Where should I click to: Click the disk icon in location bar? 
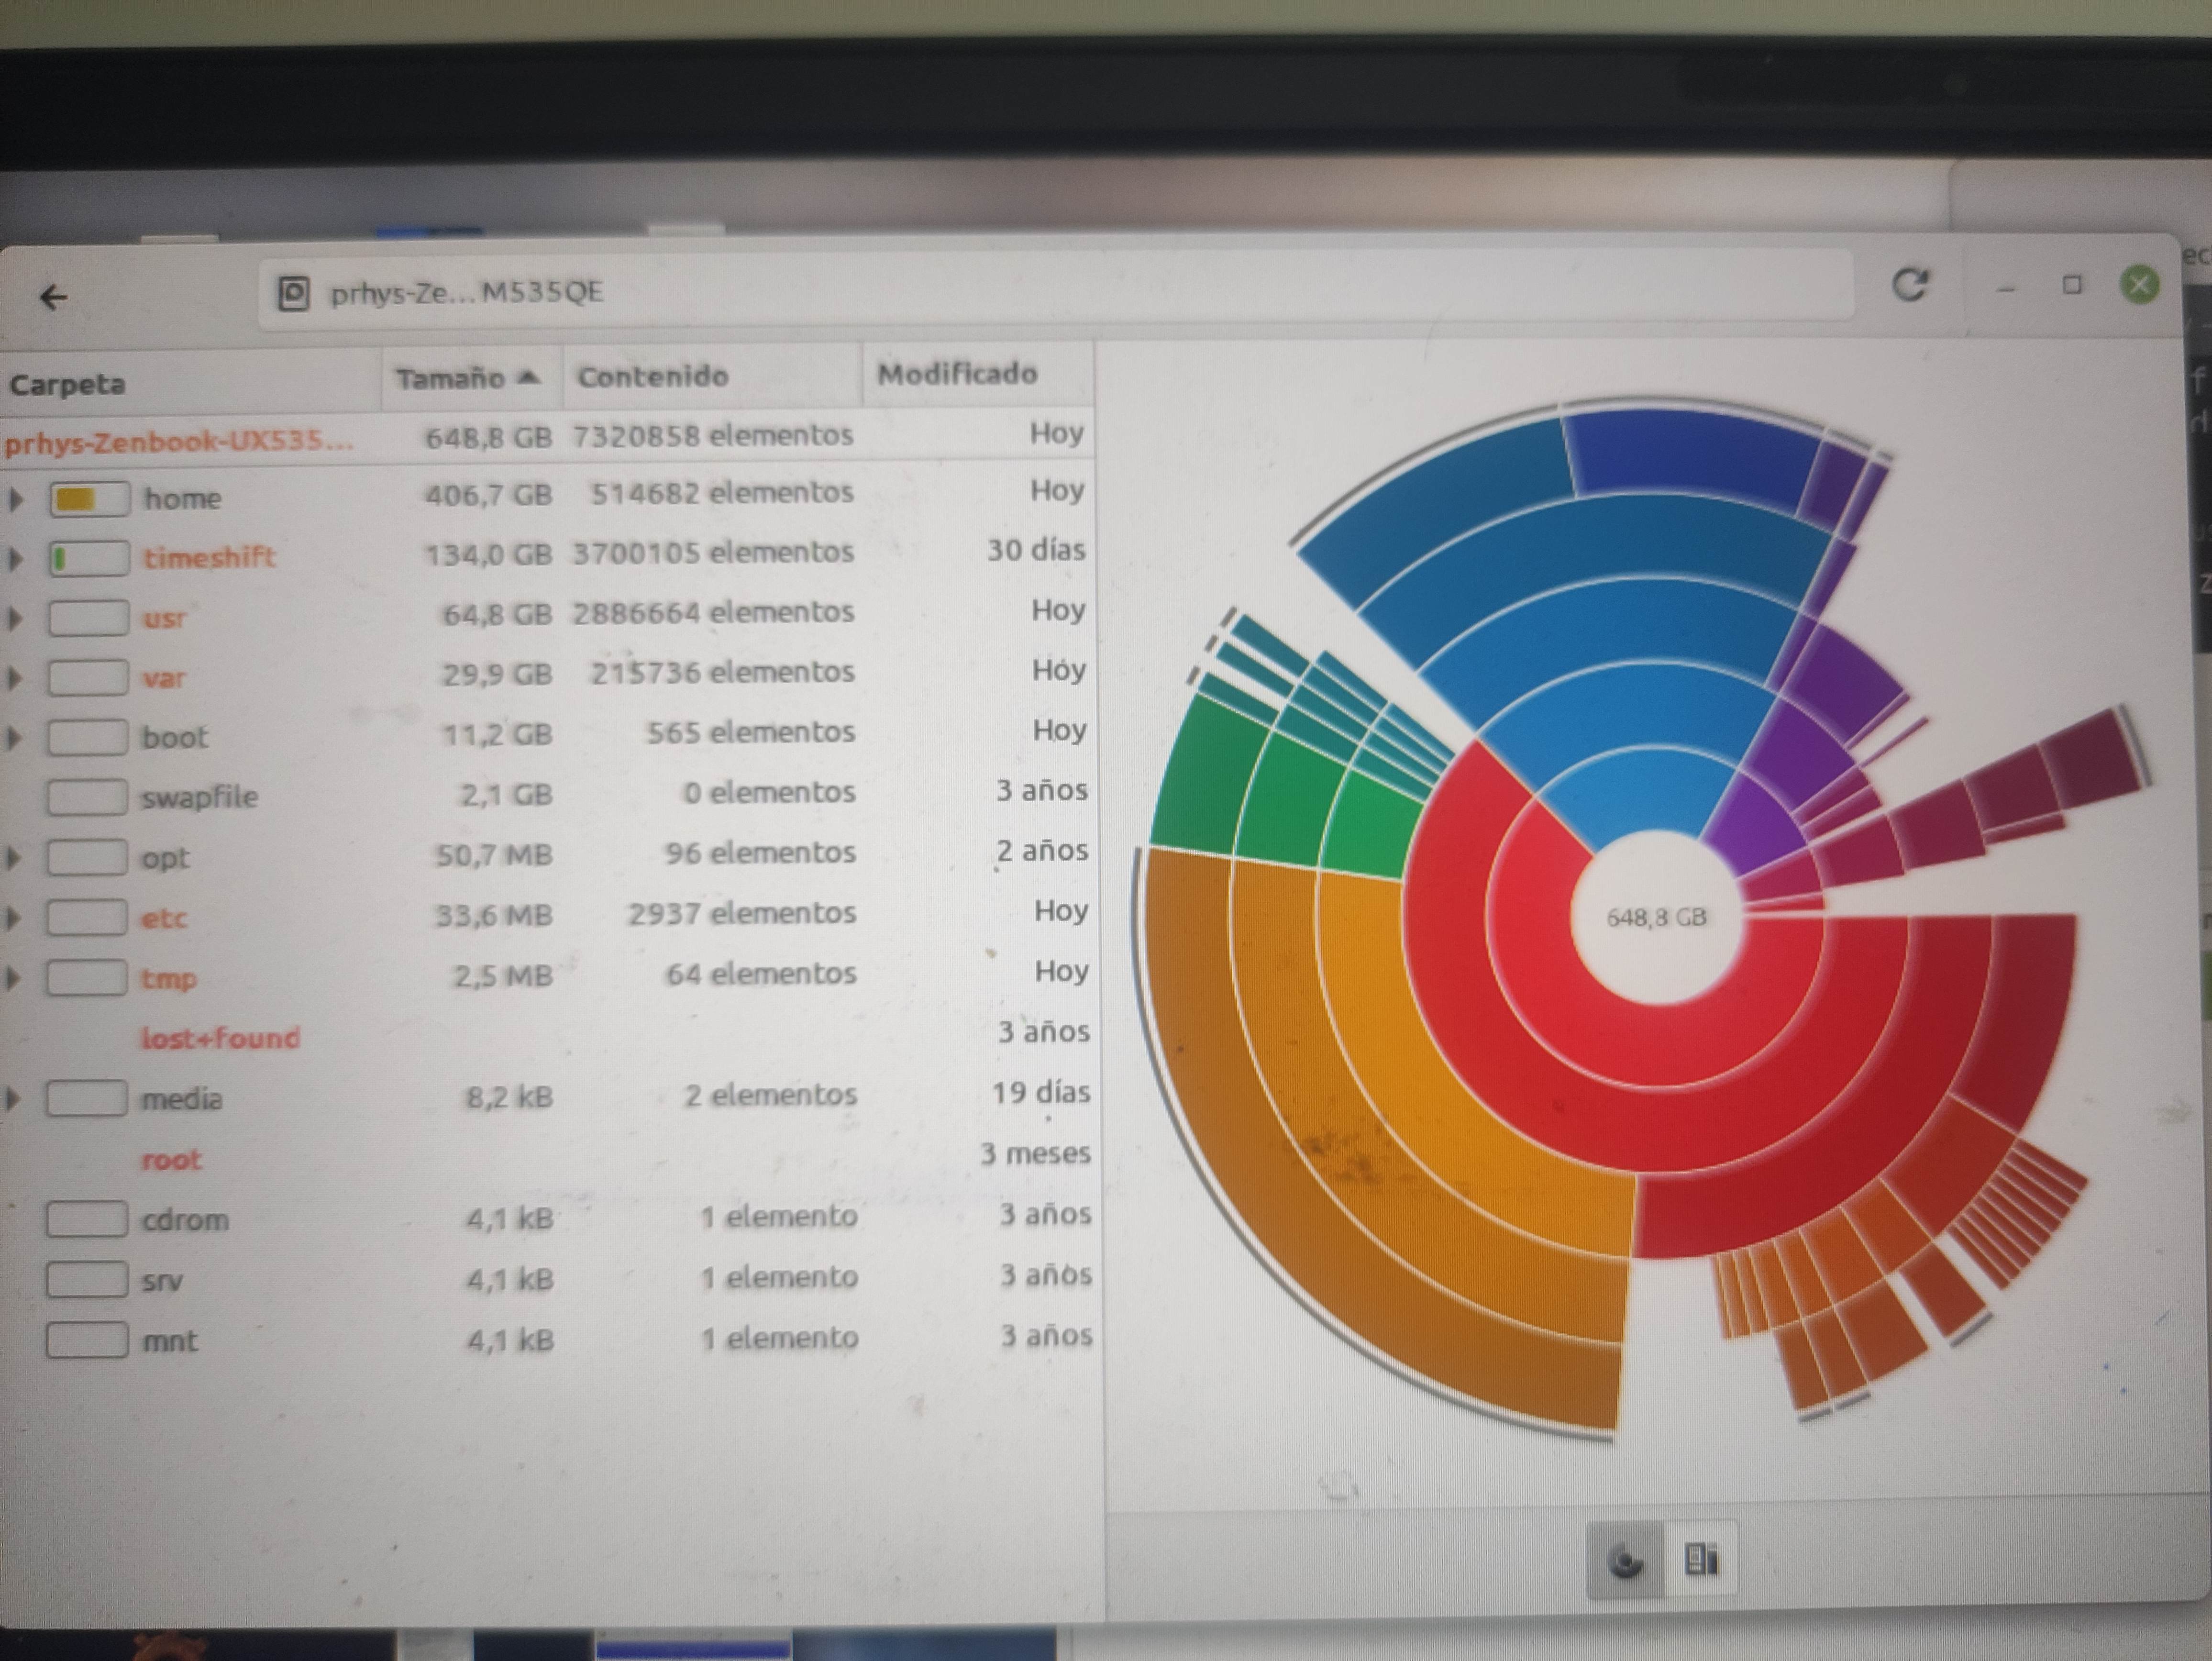293,293
